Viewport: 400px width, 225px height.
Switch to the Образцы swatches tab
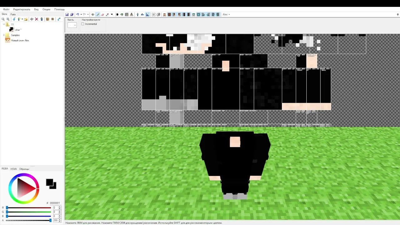(24, 169)
